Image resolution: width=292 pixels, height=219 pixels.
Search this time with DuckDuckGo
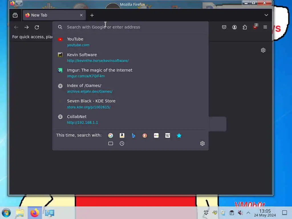tap(145, 135)
